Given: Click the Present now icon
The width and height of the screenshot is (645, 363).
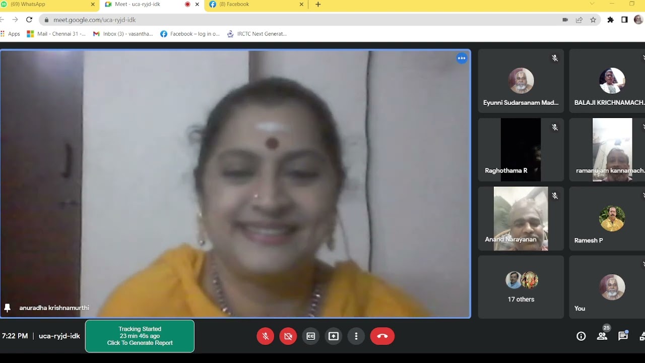Looking at the screenshot, I should pos(334,336).
